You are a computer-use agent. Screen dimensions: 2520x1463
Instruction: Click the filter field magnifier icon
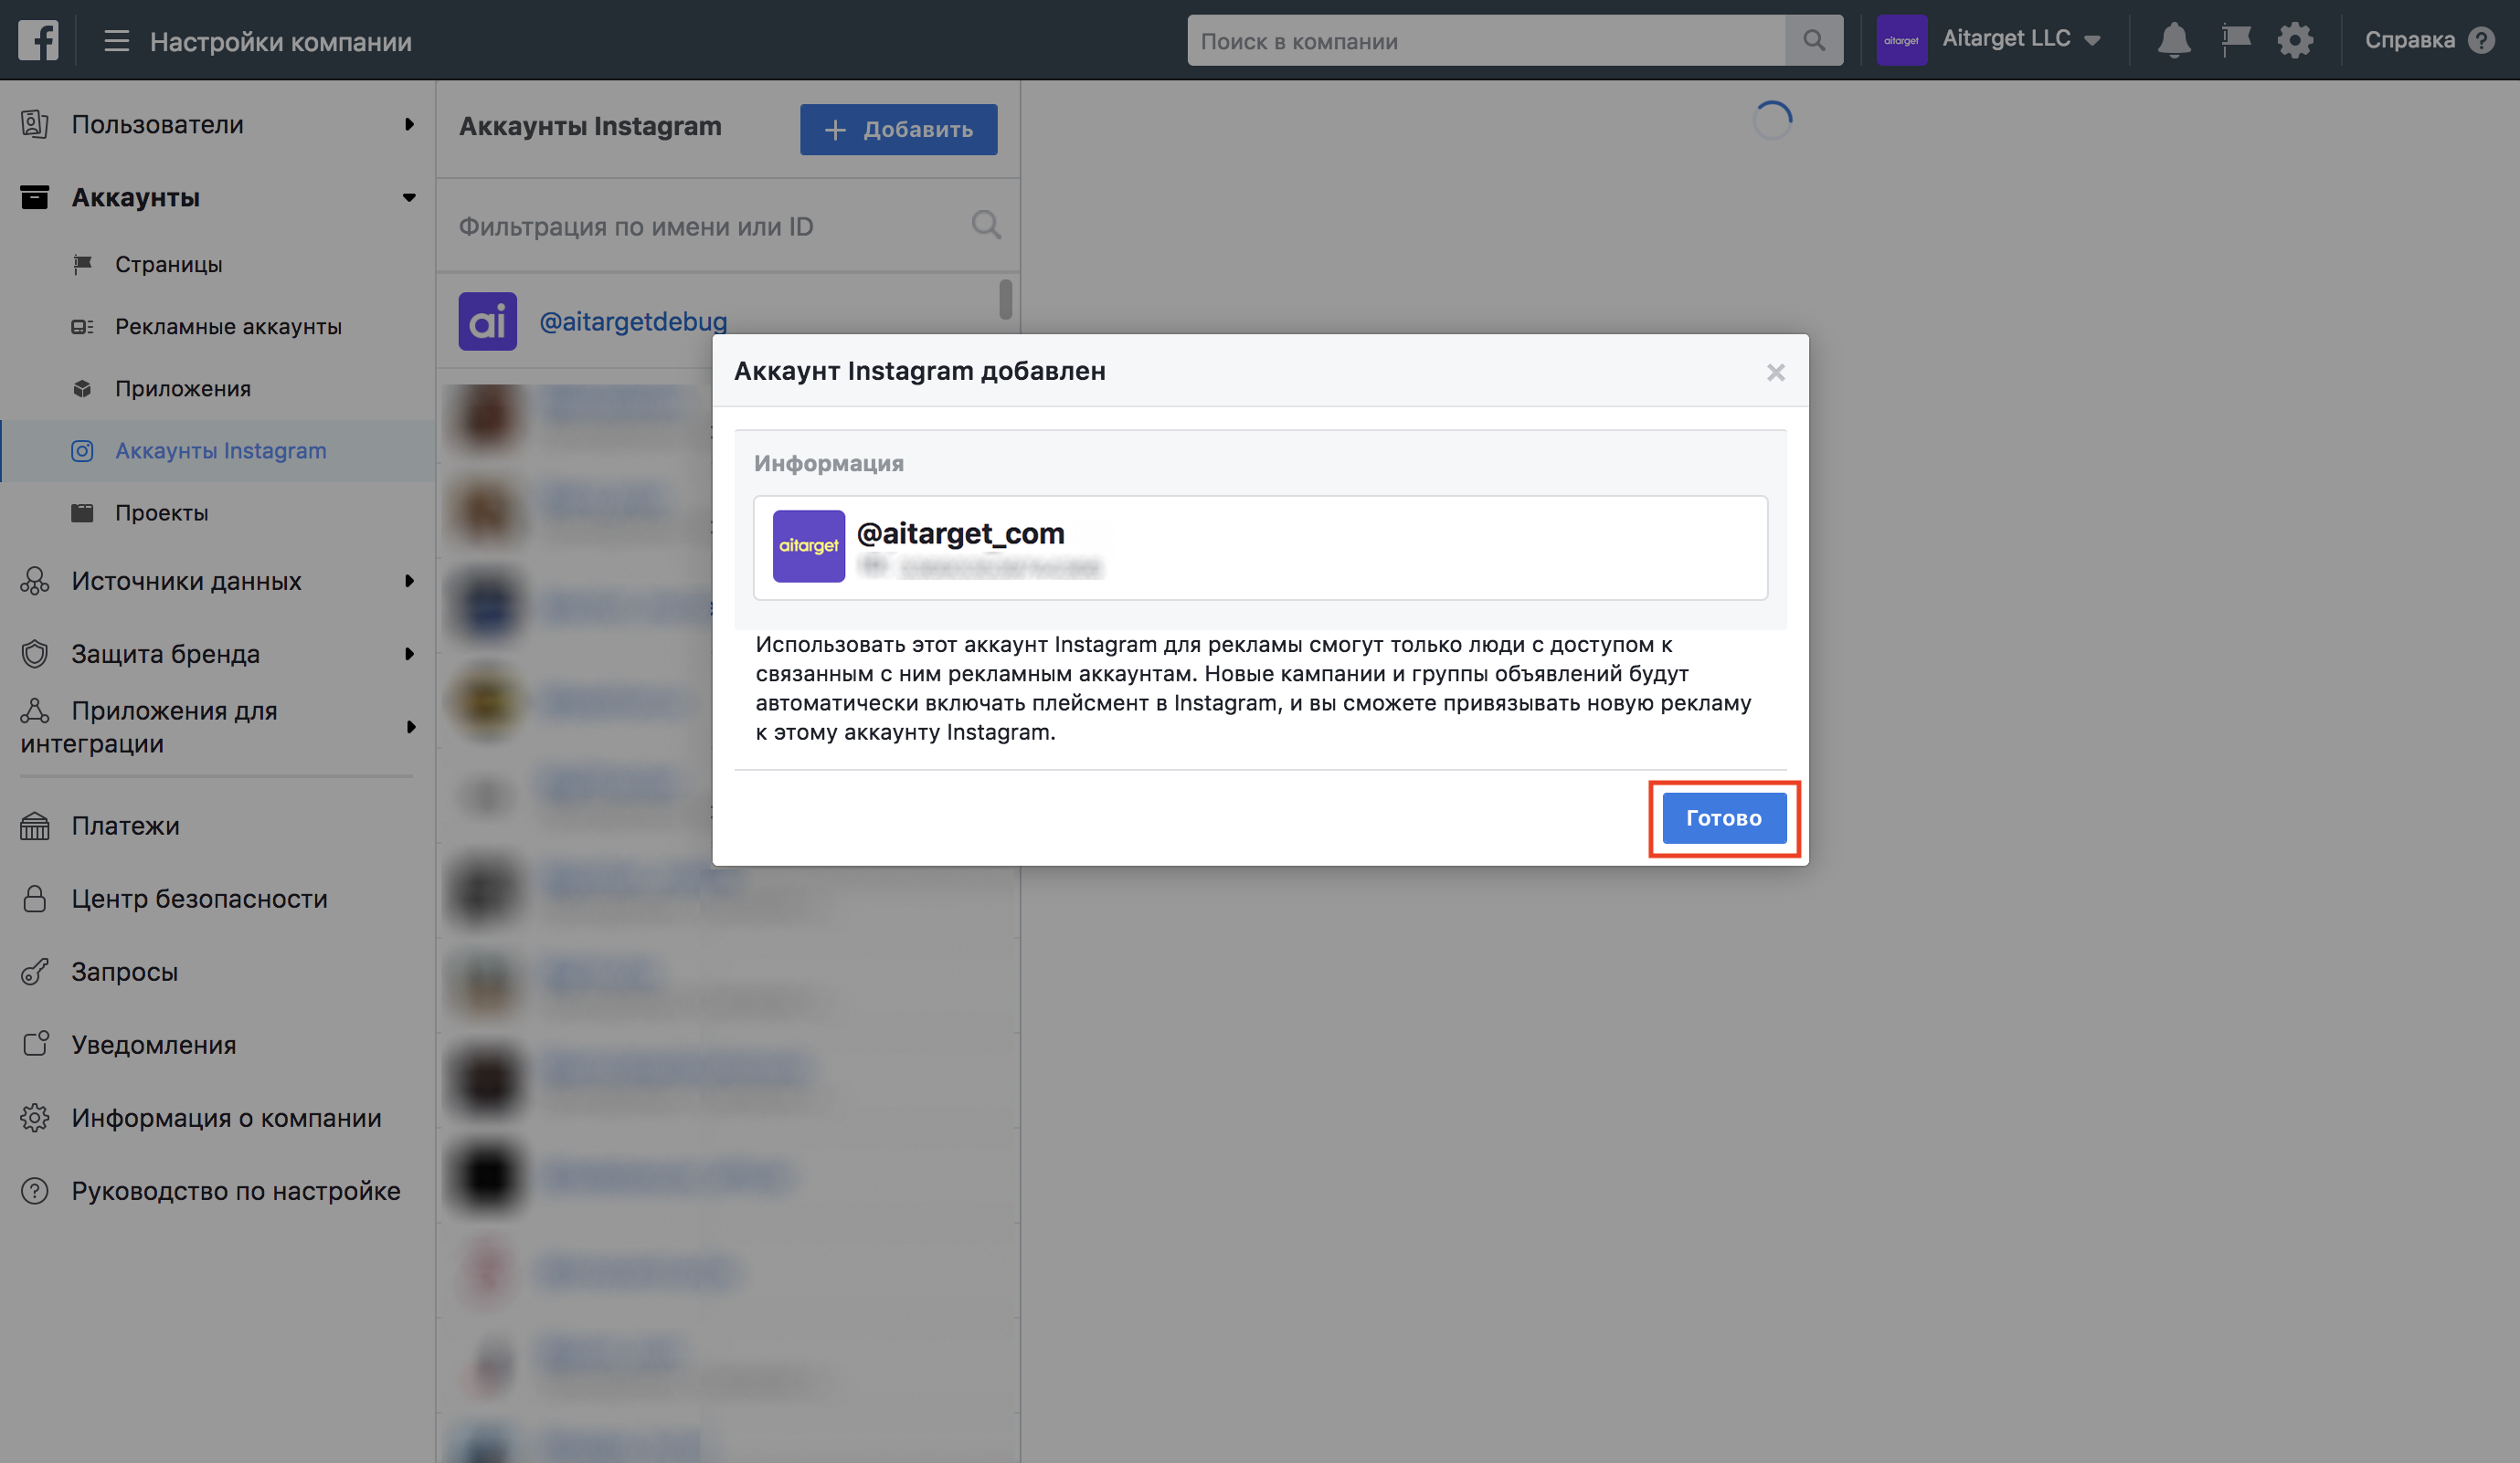986,225
